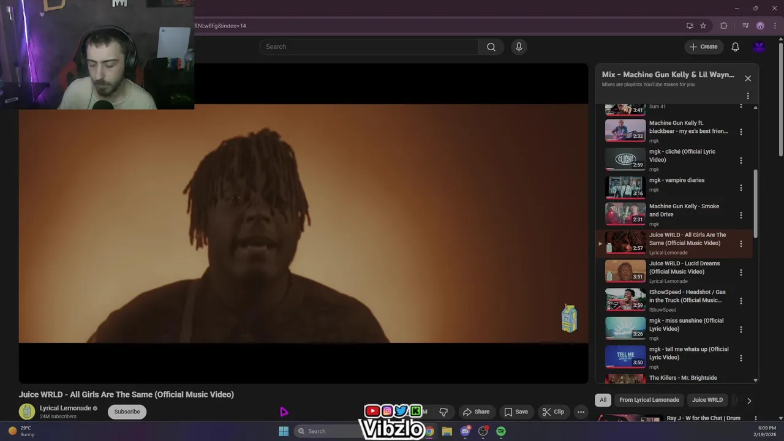Viewport: 784px width, 441px height.
Task: Click 'The Killers - Mr. Brightside' playlist entry
Action: 683,378
